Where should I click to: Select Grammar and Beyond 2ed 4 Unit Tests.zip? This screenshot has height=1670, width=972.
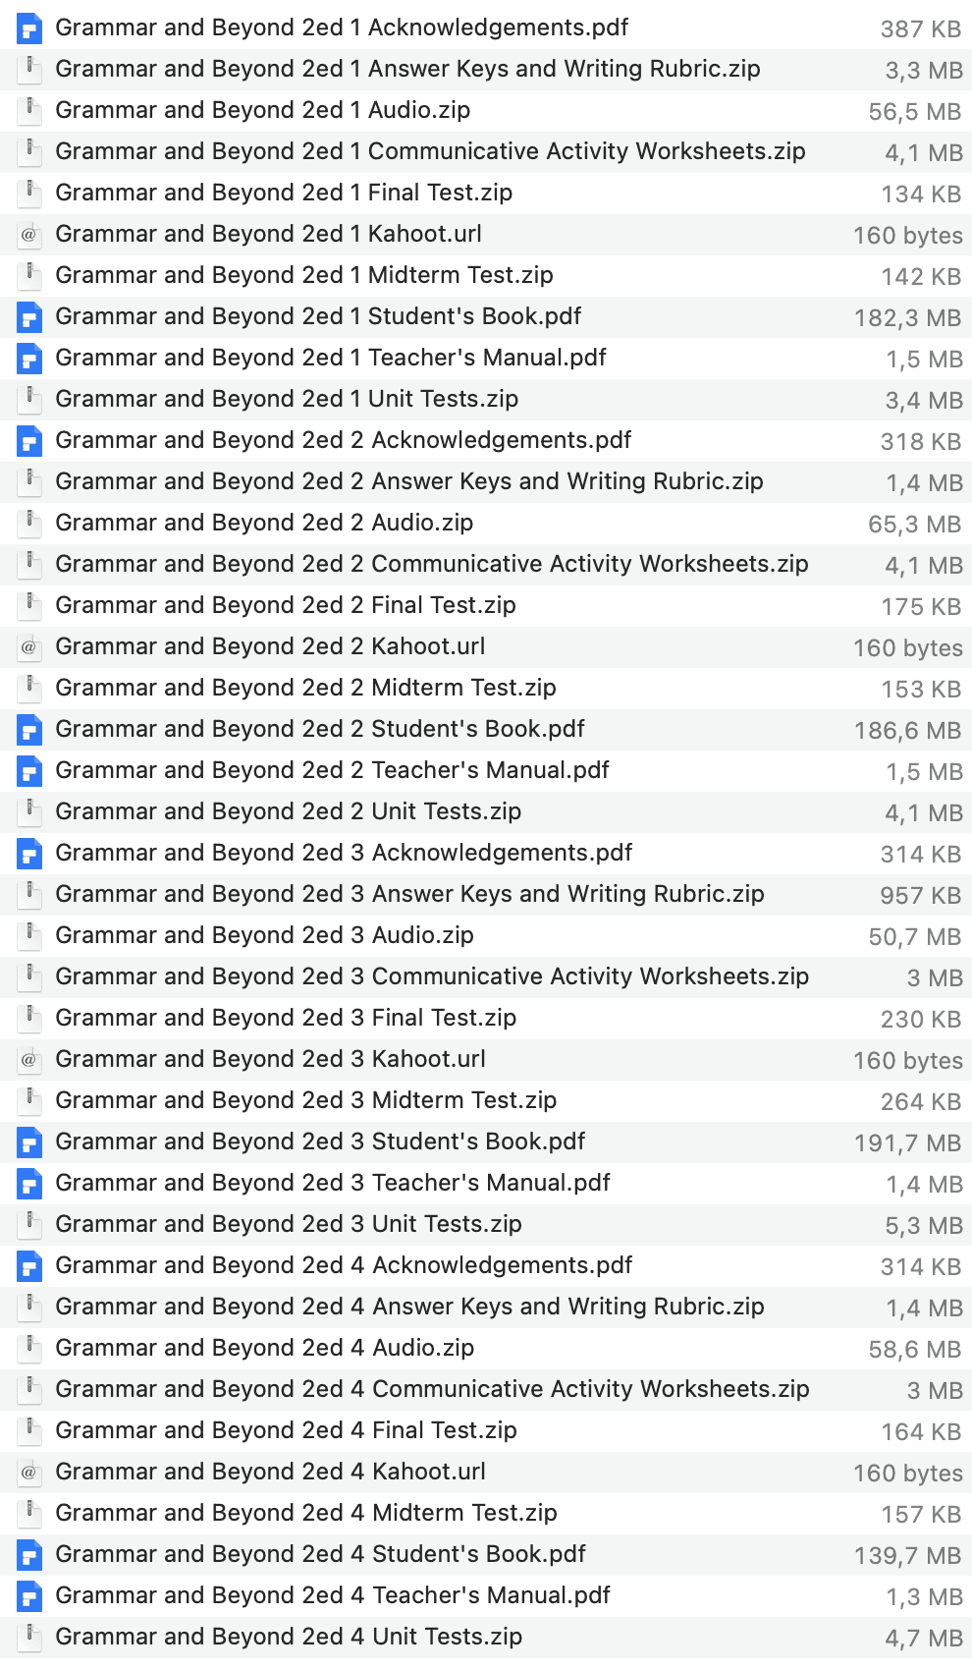point(289,1637)
